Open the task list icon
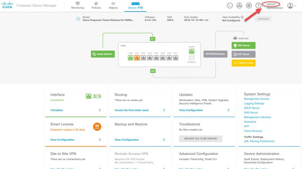Image resolution: width=302 pixels, height=169 pixels. tap(249, 6)
